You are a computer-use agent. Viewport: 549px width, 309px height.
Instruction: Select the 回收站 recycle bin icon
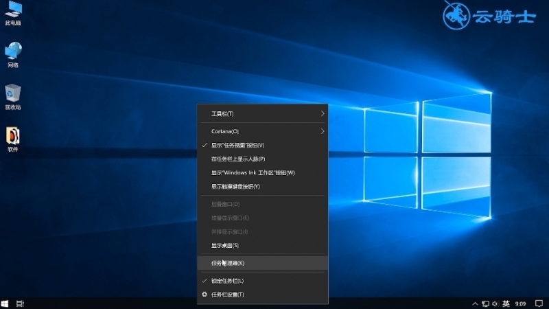click(x=13, y=97)
